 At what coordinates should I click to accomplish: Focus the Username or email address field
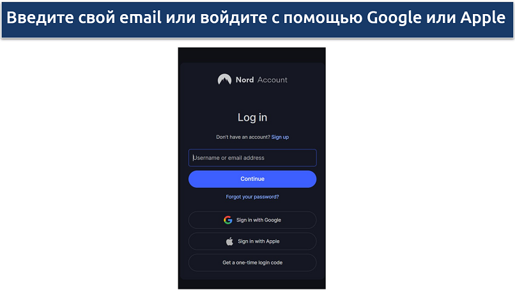click(252, 158)
